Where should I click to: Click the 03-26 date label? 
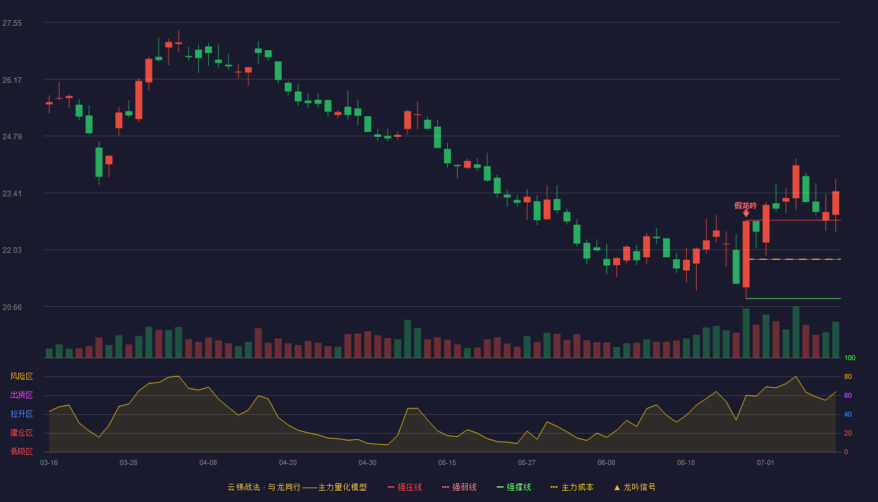click(x=129, y=462)
